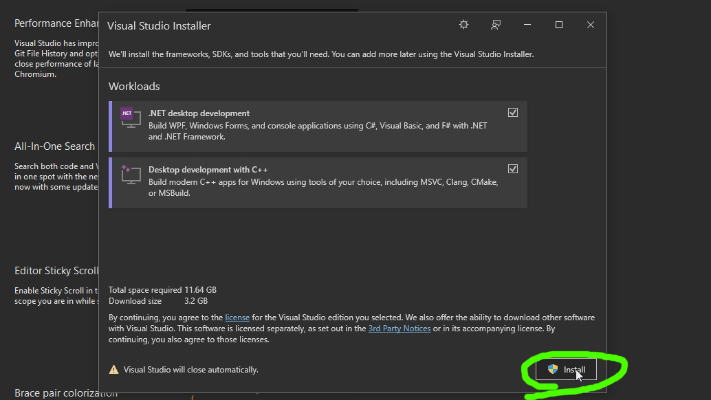This screenshot has height=400, width=711.
Task: Click the All-In-One Search heading behind the dialog
Action: (54, 146)
